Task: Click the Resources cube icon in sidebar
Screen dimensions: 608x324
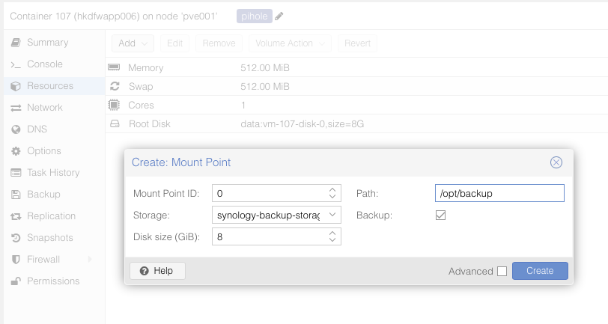Action: tap(16, 86)
